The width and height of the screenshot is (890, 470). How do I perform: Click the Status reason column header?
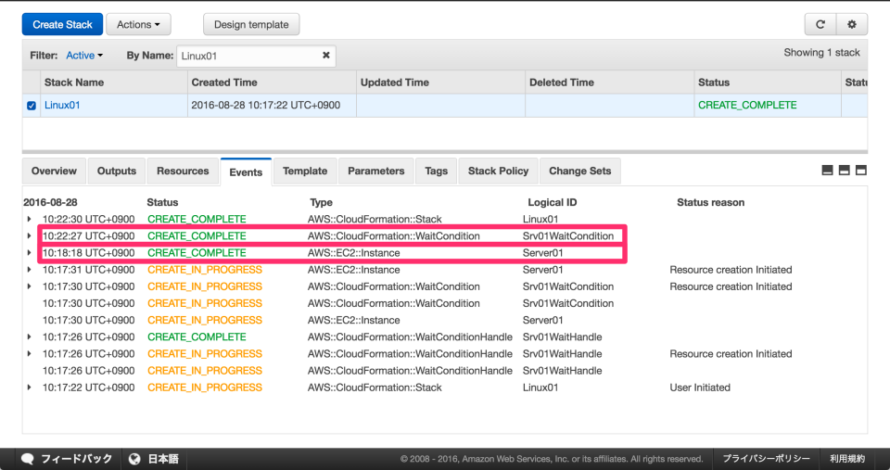coord(711,202)
